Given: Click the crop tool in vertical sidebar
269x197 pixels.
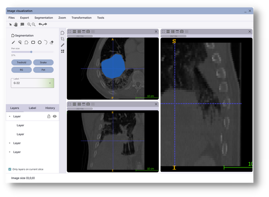Looking at the screenshot, I should 63,39.
